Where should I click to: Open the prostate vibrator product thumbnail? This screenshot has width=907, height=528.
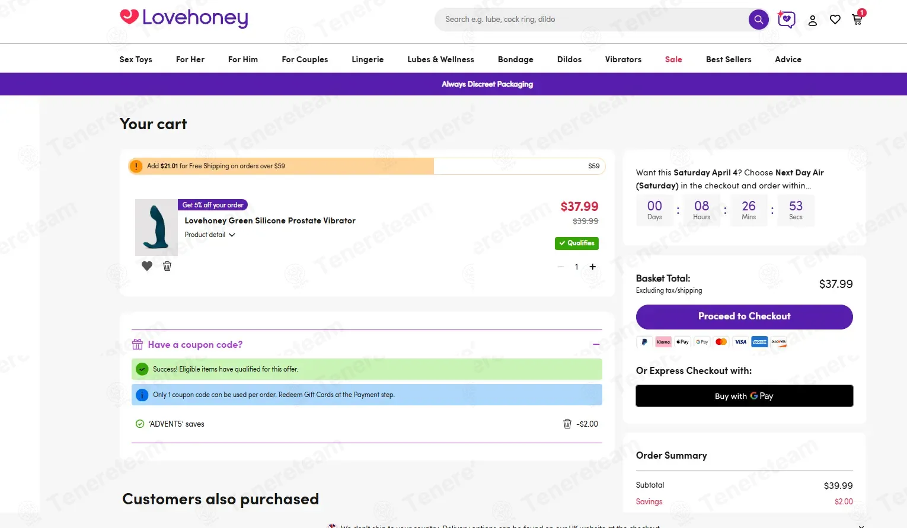pos(157,228)
